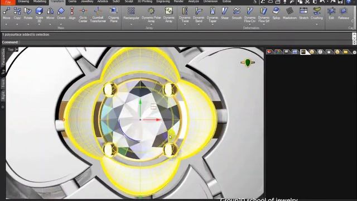Switch to the Modelling ribbon tab
Viewport: 357px width, 201px height.
40,2
